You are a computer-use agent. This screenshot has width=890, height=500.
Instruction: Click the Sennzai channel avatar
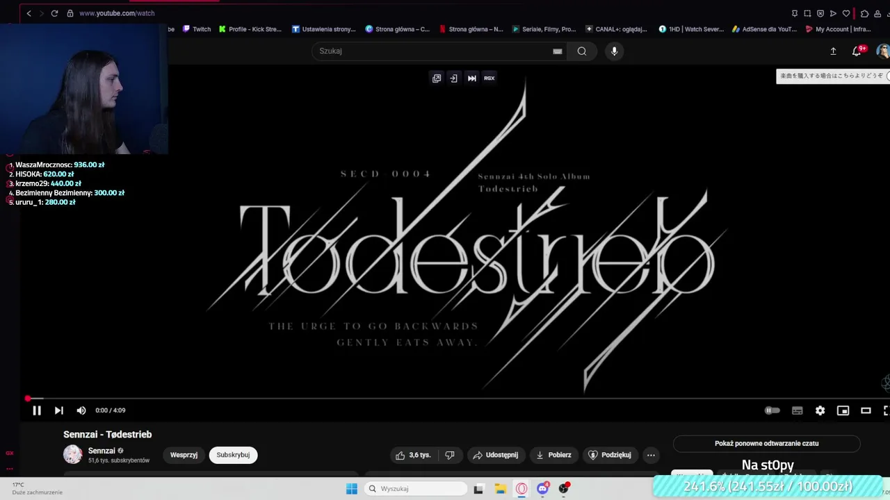[73, 455]
